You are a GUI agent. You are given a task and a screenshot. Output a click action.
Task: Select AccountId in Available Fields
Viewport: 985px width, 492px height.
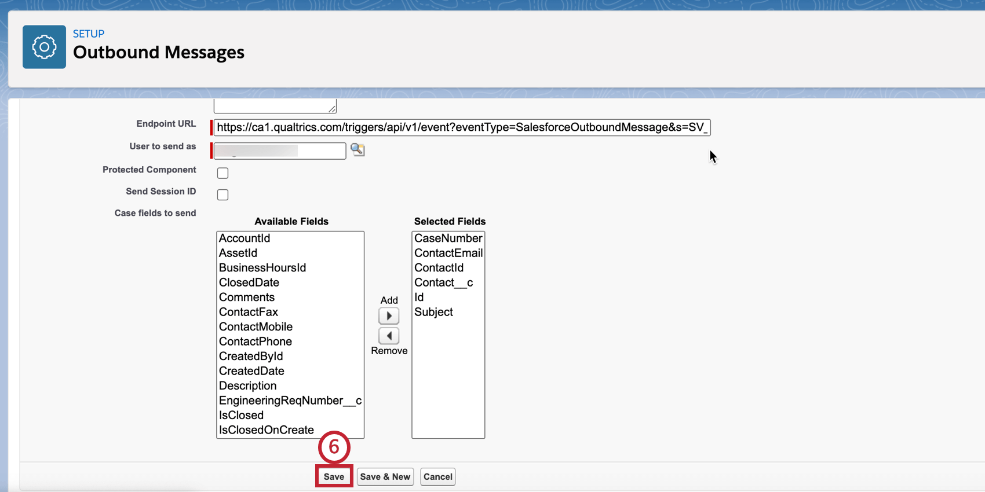290,238
